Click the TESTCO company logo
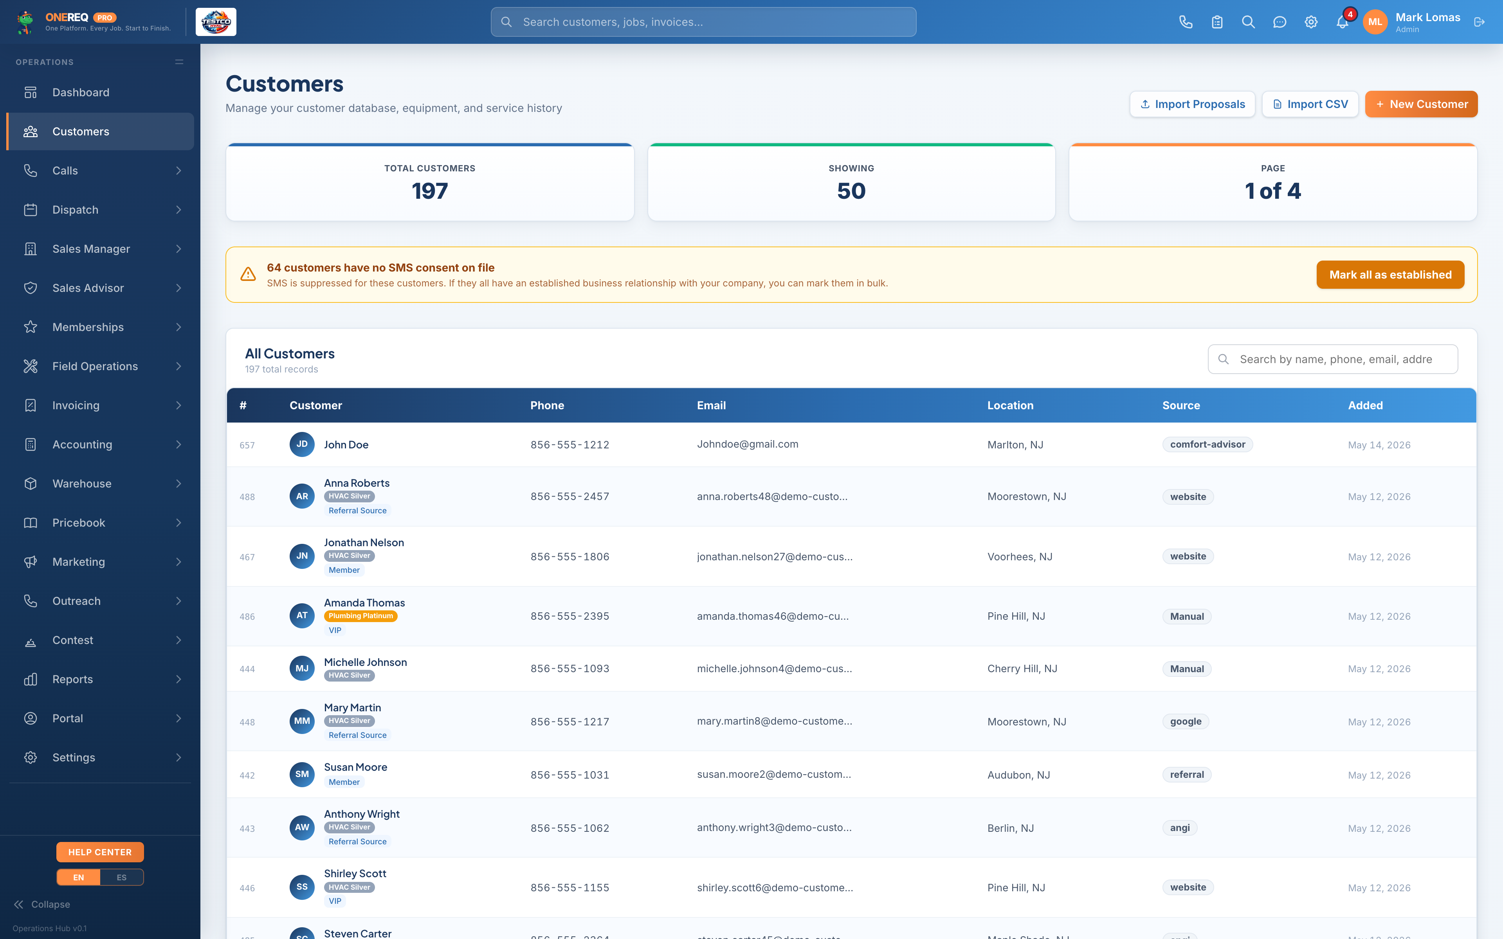The height and width of the screenshot is (939, 1503). click(216, 22)
